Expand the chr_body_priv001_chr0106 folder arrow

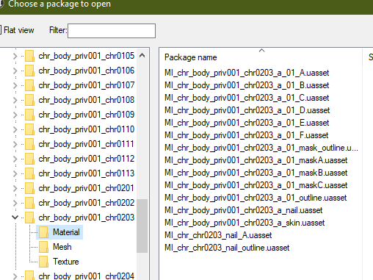(15, 71)
